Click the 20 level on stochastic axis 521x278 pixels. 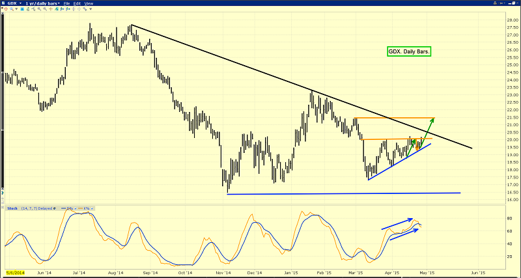[510, 257]
